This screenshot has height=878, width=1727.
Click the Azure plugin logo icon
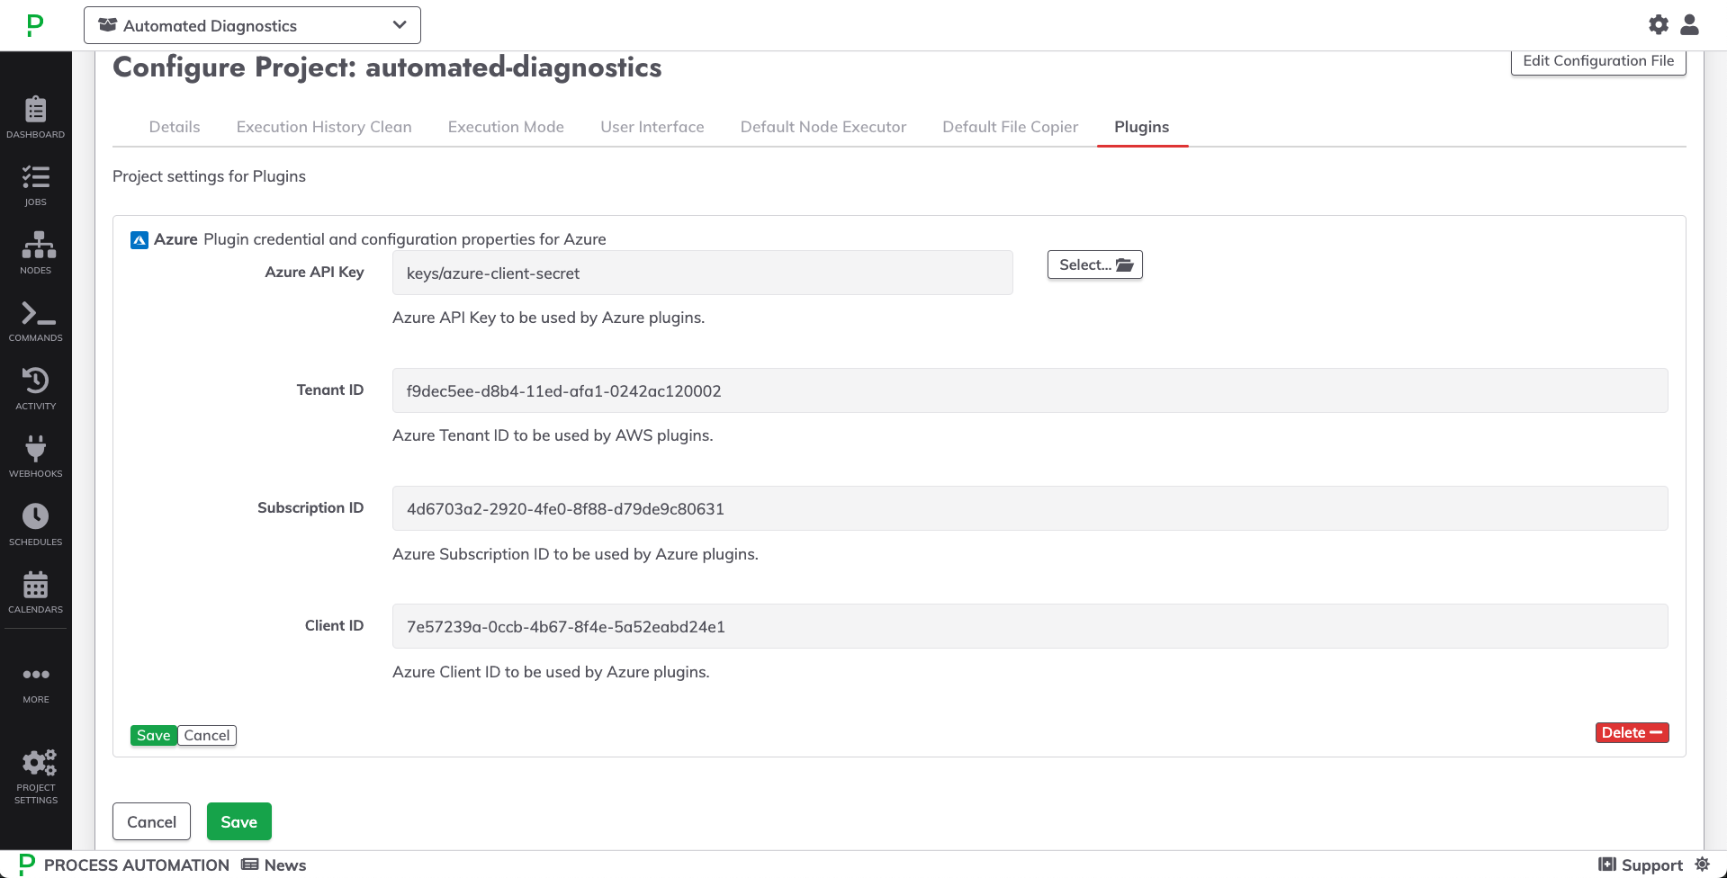(139, 240)
